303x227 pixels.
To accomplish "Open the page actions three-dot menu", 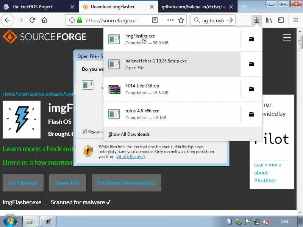I will (x=170, y=20).
